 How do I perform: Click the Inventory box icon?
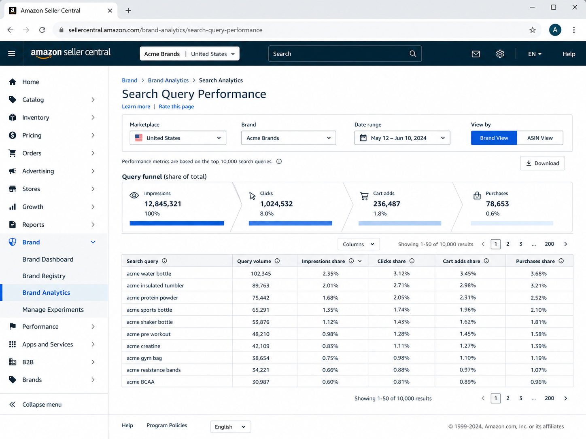point(13,118)
